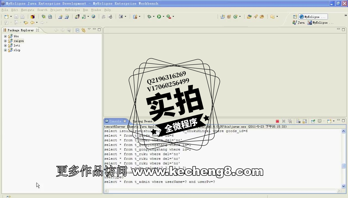The width and height of the screenshot is (348, 198).
Task: Switch to the second MyEclipse perspective with image icon
Action: point(320,23)
